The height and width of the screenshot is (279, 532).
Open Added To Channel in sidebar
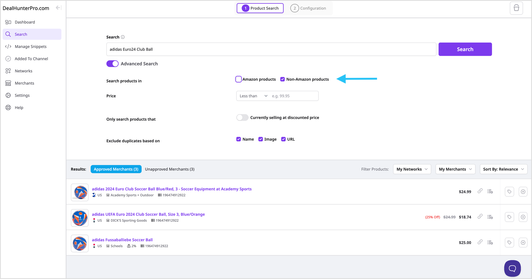(31, 59)
